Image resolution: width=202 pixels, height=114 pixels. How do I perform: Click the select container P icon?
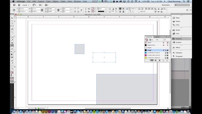click(x=81, y=10)
